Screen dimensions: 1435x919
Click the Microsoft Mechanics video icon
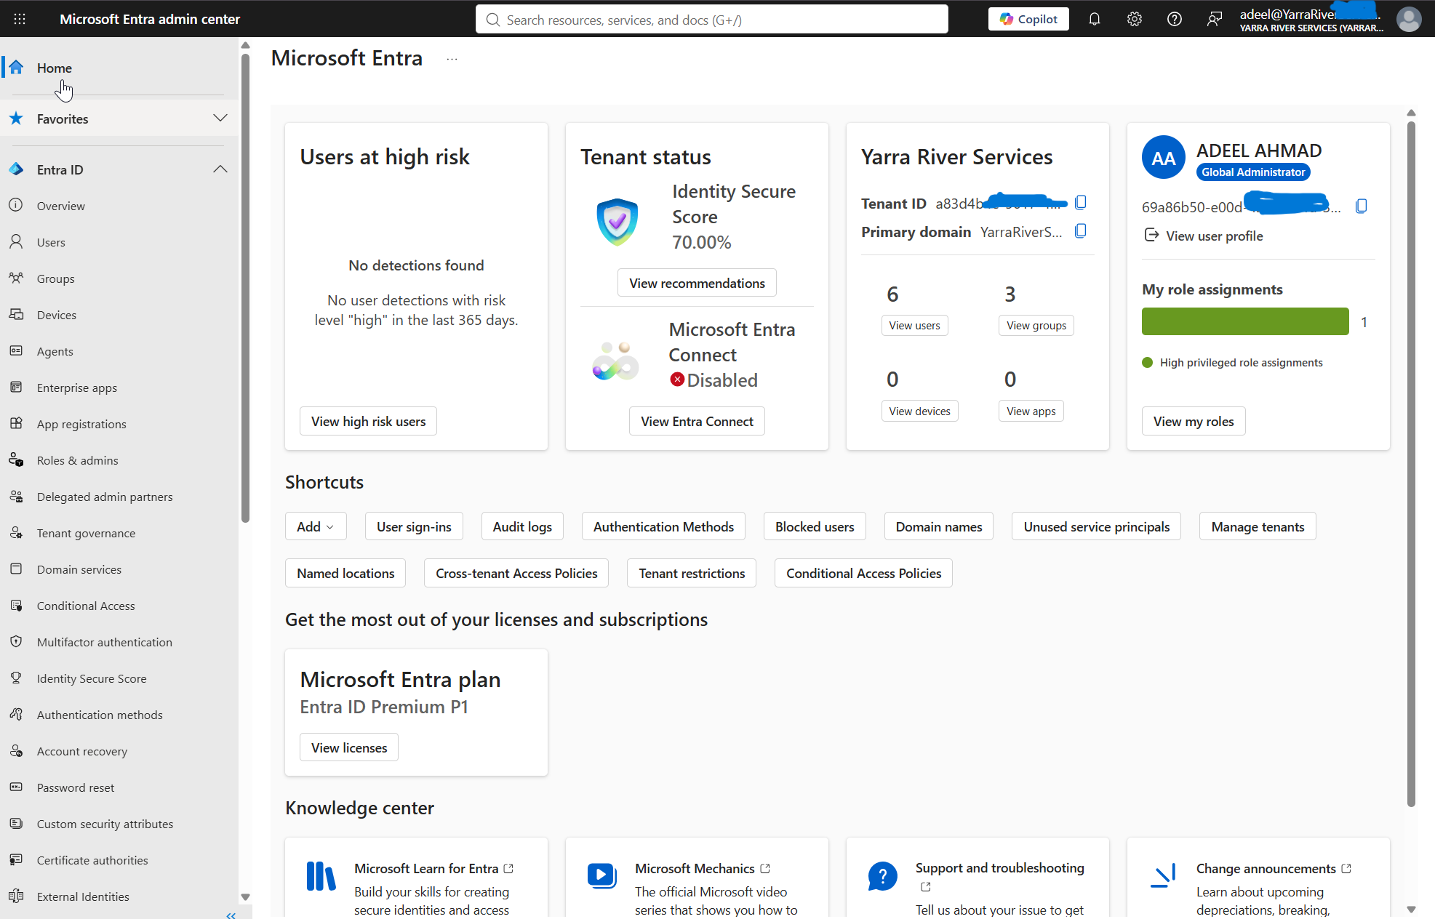coord(601,875)
